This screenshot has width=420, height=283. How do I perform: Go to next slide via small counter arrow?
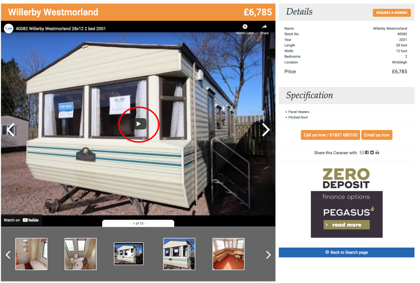click(x=146, y=223)
